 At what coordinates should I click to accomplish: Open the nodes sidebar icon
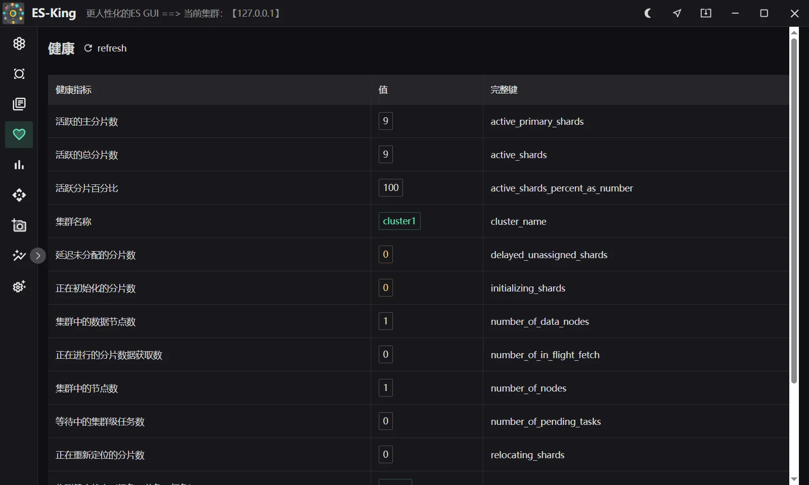(x=19, y=74)
